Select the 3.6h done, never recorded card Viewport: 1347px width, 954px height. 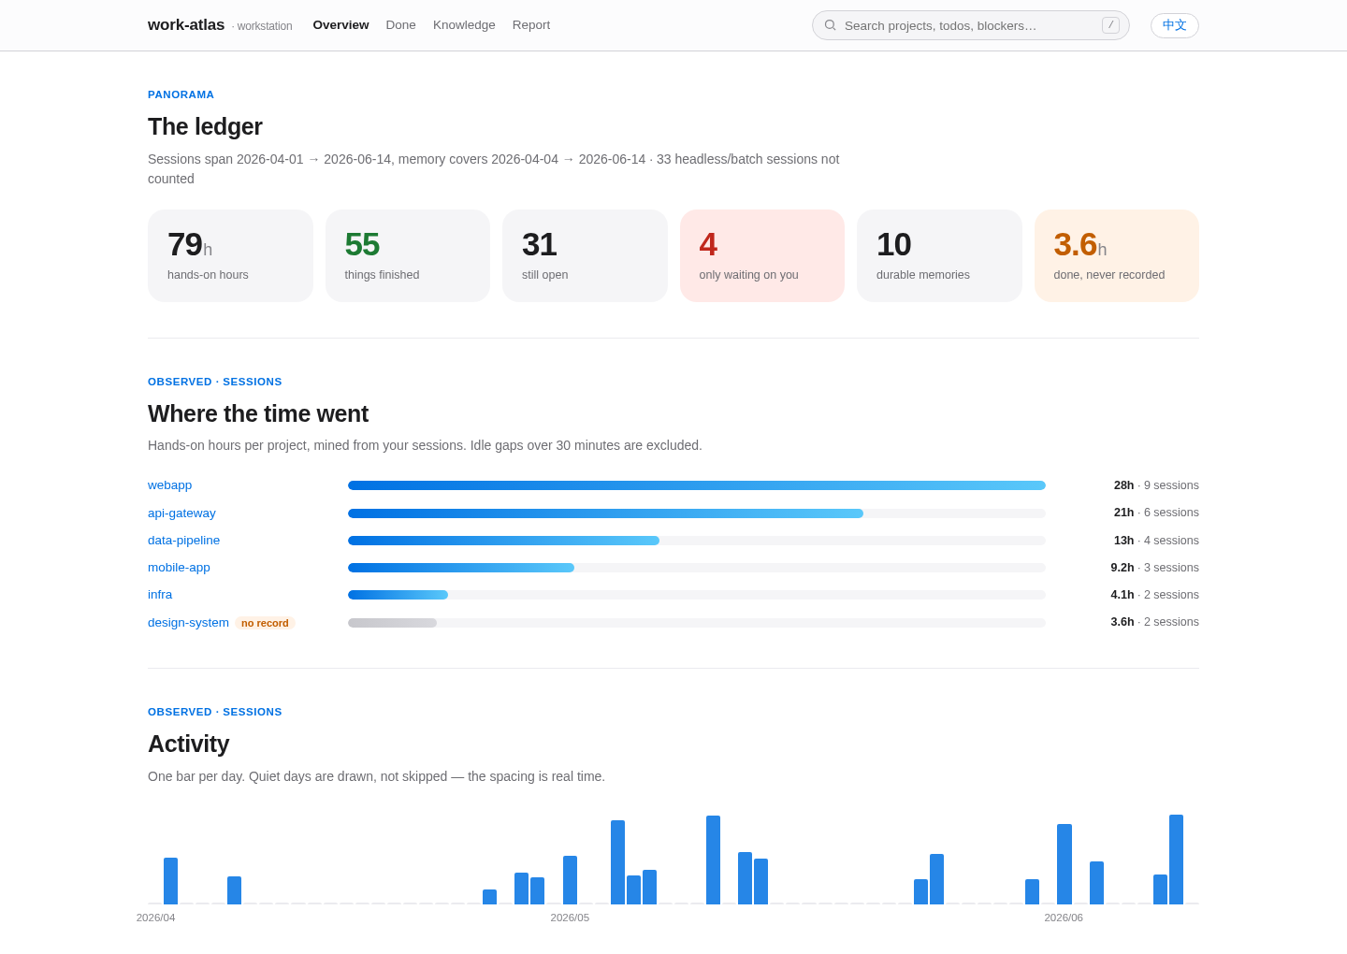coord(1117,255)
